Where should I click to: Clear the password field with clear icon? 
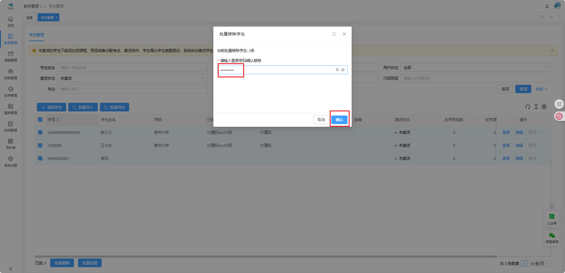337,70
